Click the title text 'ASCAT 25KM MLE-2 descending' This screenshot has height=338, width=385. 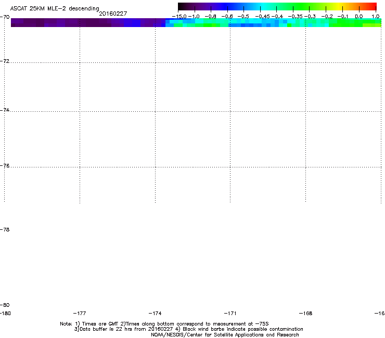click(x=55, y=9)
